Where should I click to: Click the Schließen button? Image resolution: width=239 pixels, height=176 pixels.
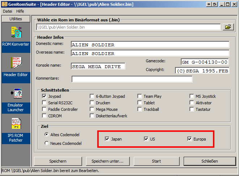point(210,161)
